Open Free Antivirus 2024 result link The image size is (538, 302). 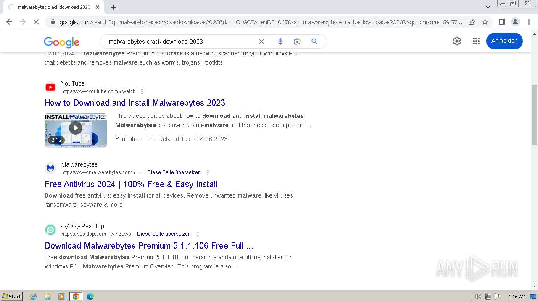(x=131, y=184)
